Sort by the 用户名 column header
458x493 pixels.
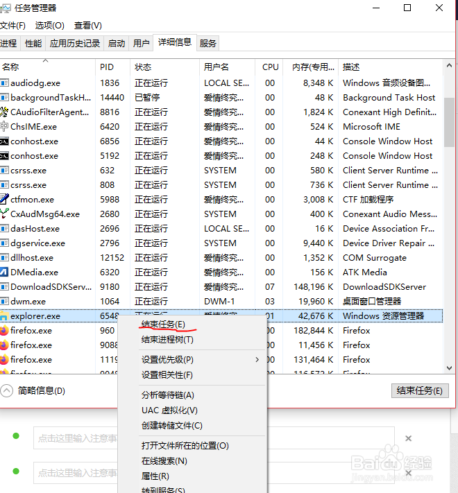point(227,67)
